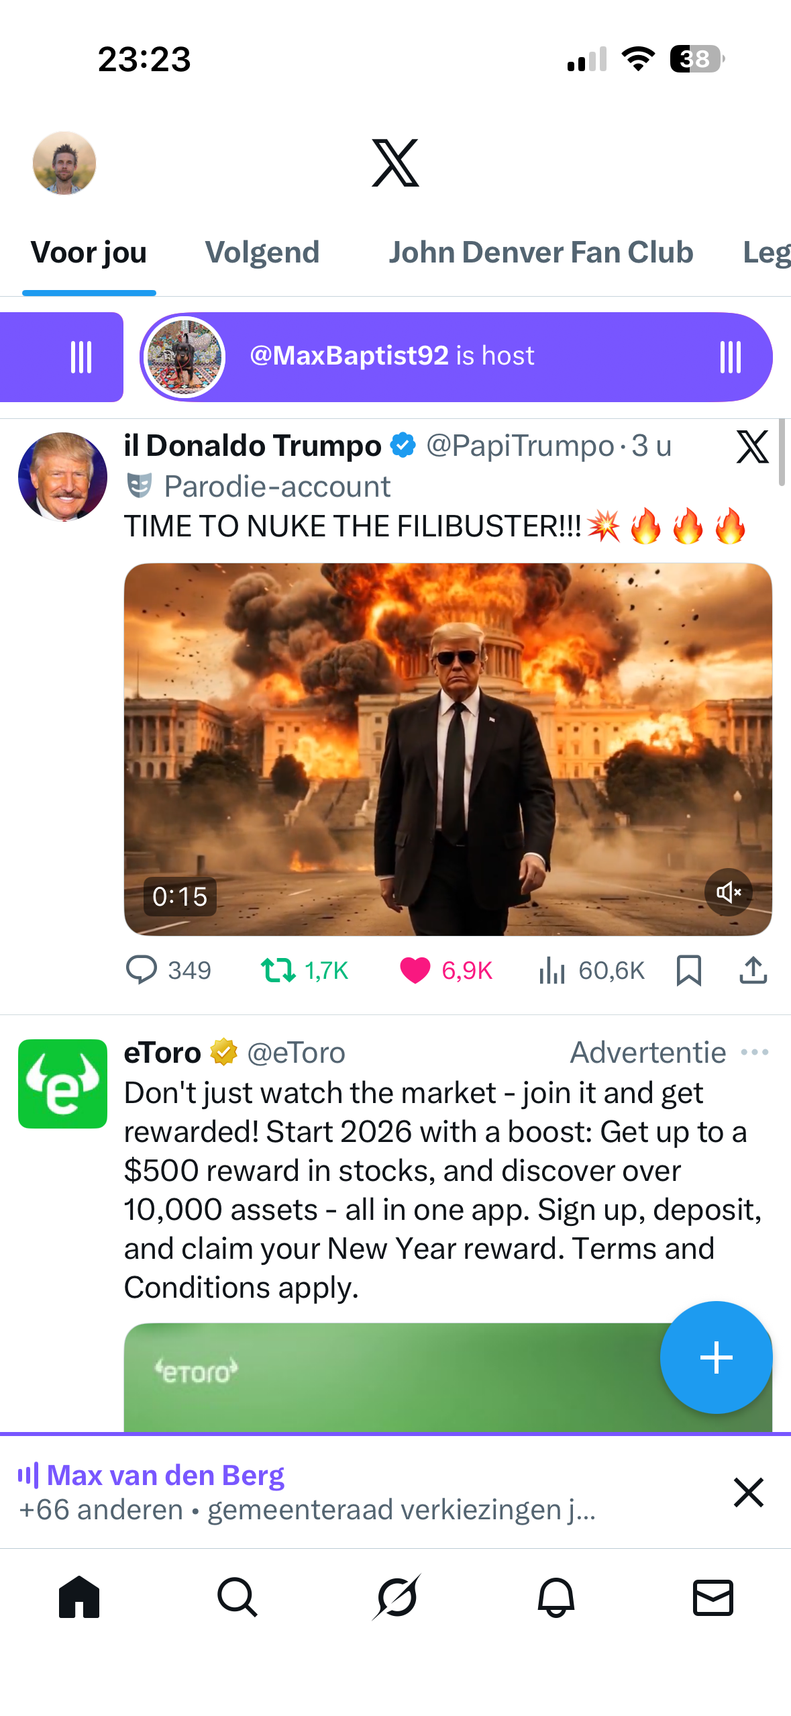
Task: View analytics for the 60,6K views post
Action: click(552, 970)
